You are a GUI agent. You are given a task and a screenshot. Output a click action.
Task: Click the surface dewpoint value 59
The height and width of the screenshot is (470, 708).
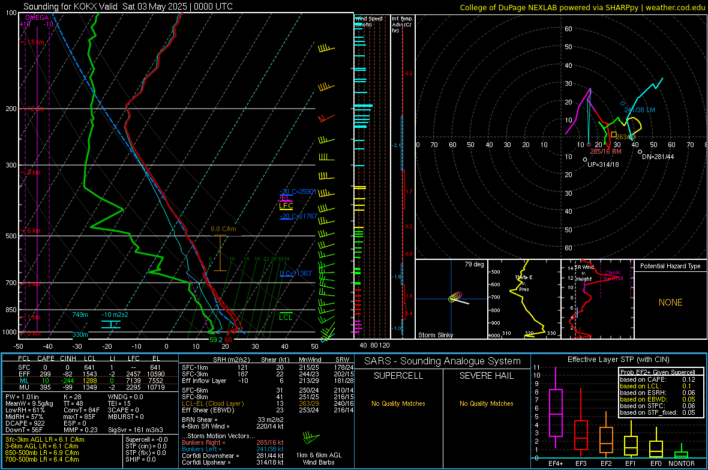(213, 340)
